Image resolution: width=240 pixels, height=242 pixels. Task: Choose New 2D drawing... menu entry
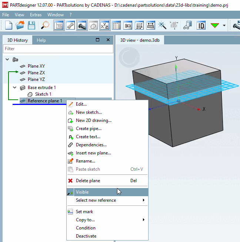pyautogui.click(x=107, y=120)
